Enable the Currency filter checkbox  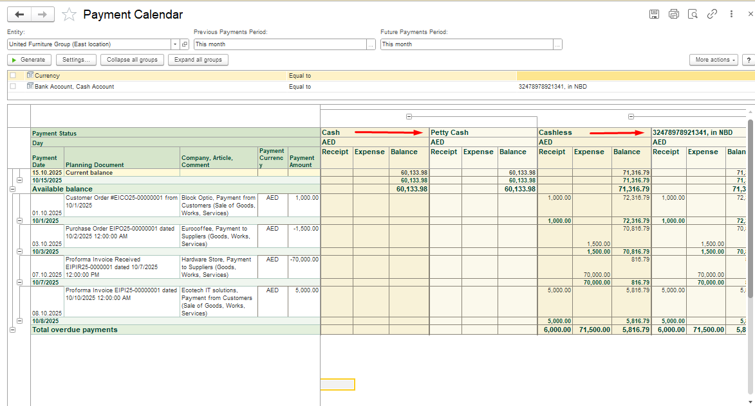click(13, 76)
